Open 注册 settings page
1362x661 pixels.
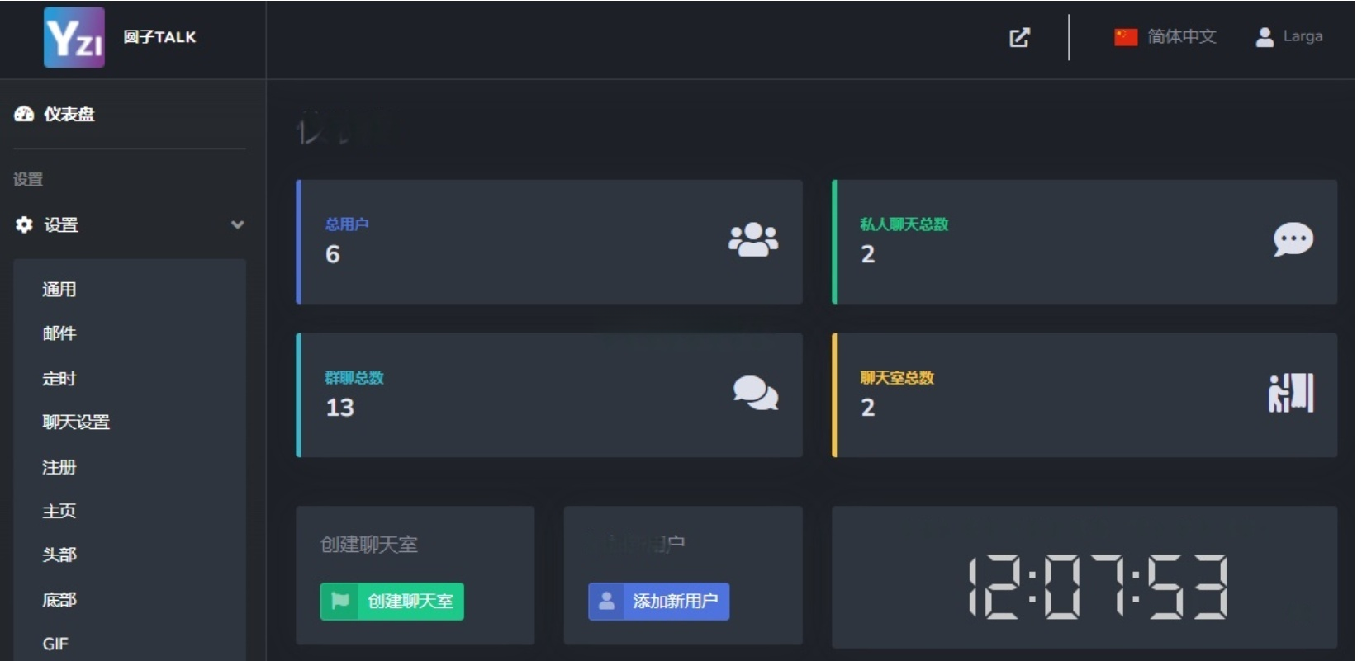[x=59, y=467]
